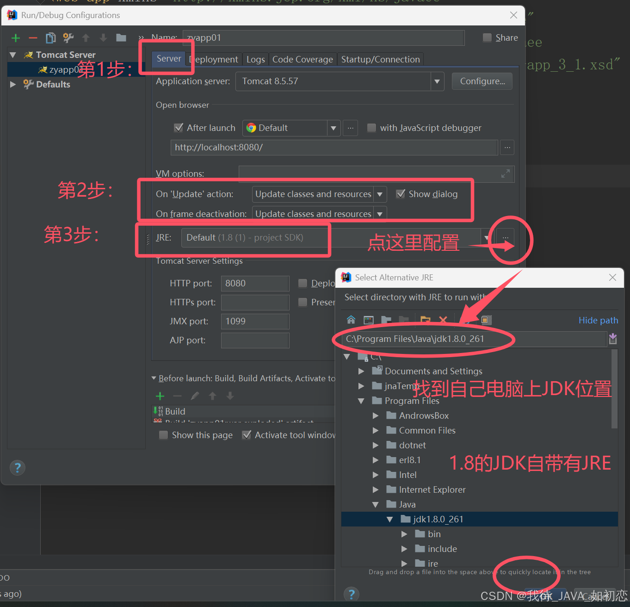The height and width of the screenshot is (607, 630).
Task: Expand the bin folder node
Action: (x=404, y=534)
